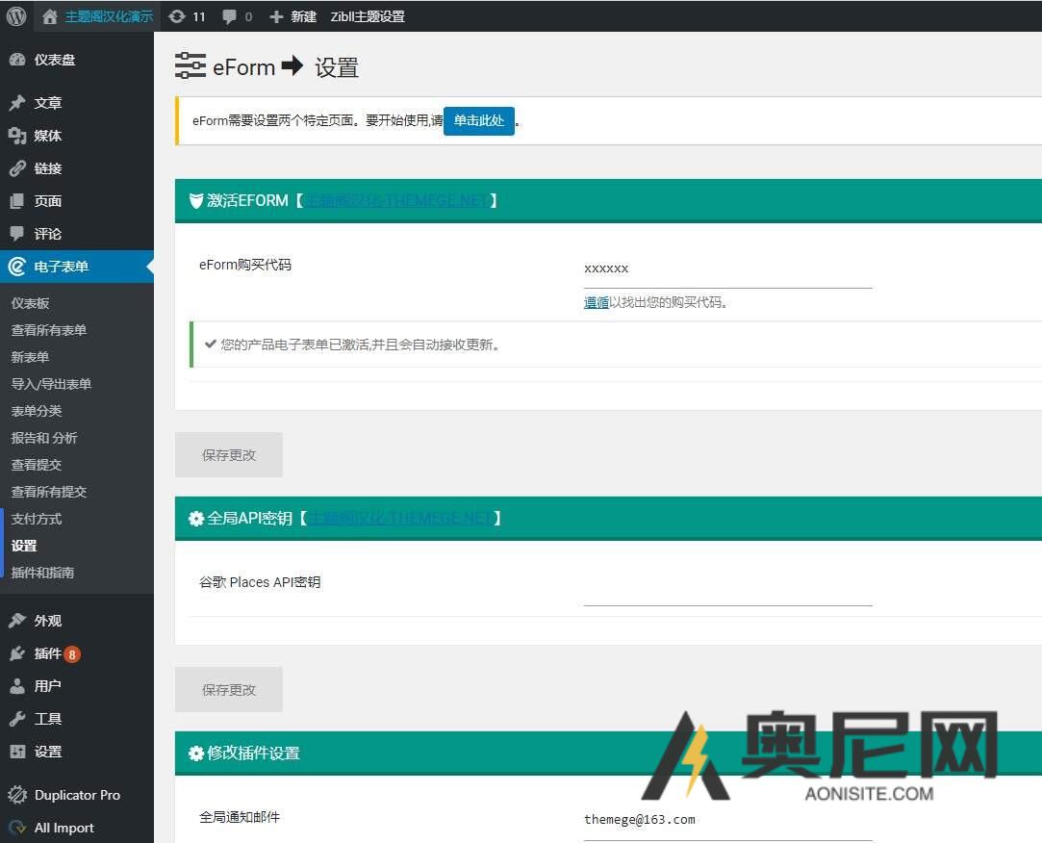This screenshot has width=1042, height=843.
Task: Click the eForm购买代码 label
Action: click(x=245, y=265)
